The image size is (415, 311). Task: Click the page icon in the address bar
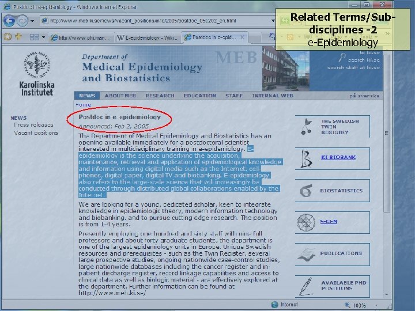point(45,21)
